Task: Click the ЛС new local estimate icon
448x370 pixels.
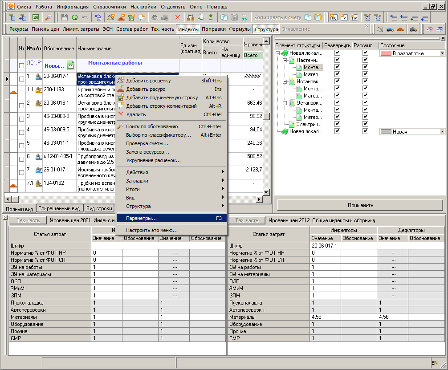Action: (334, 18)
